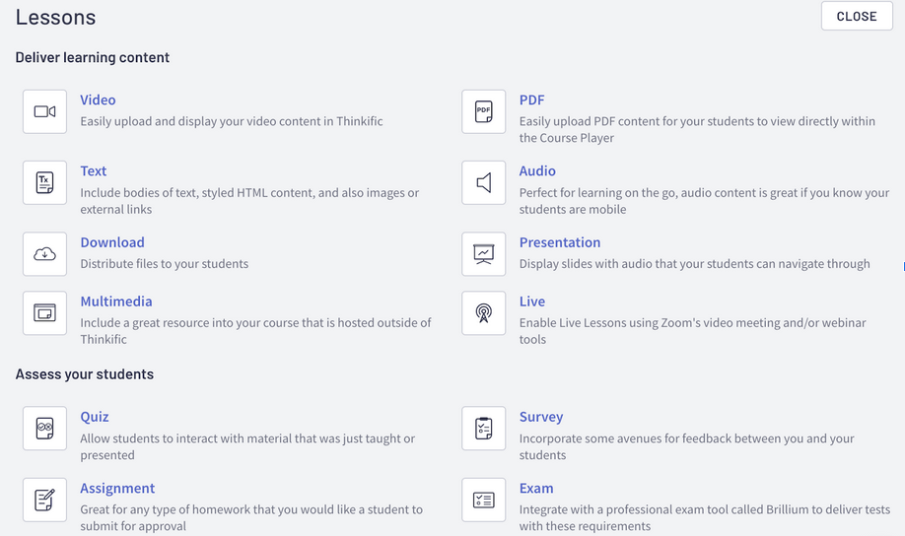905x536 pixels.
Task: Open the Video lesson link
Action: tap(98, 100)
